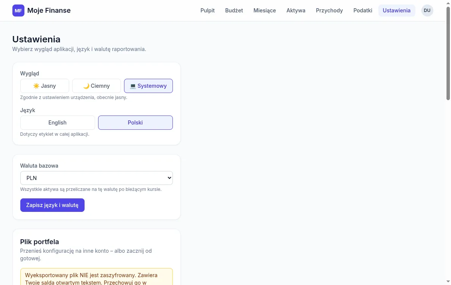Click the Wygląd section label

coord(30,73)
